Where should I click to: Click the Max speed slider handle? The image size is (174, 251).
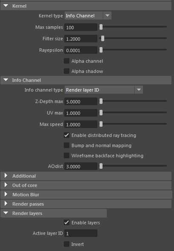pyautogui.click(x=101, y=124)
